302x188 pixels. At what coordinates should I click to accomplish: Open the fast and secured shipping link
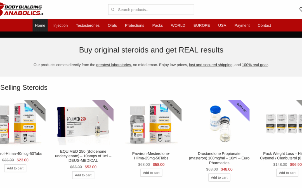coord(211,65)
